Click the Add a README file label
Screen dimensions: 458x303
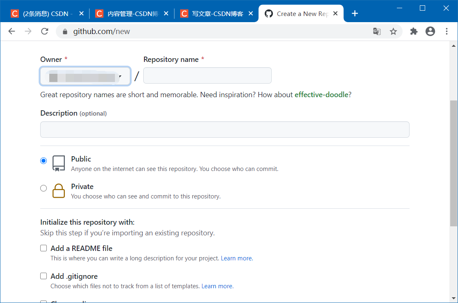click(x=82, y=248)
